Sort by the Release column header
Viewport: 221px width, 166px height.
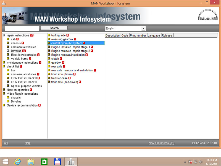[167, 36]
